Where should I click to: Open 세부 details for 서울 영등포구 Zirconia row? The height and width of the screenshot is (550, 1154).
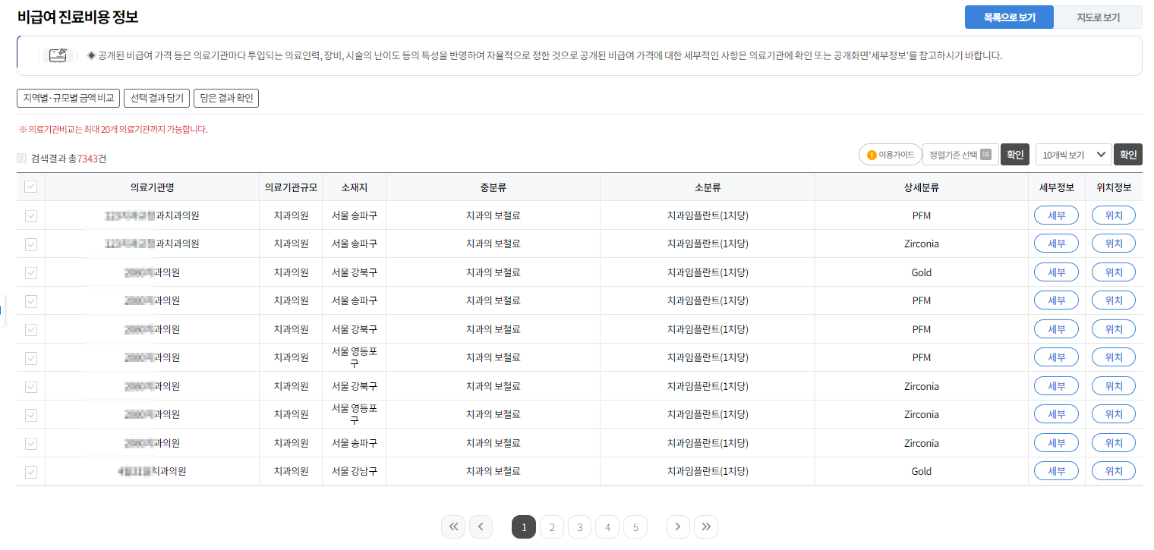[1056, 414]
